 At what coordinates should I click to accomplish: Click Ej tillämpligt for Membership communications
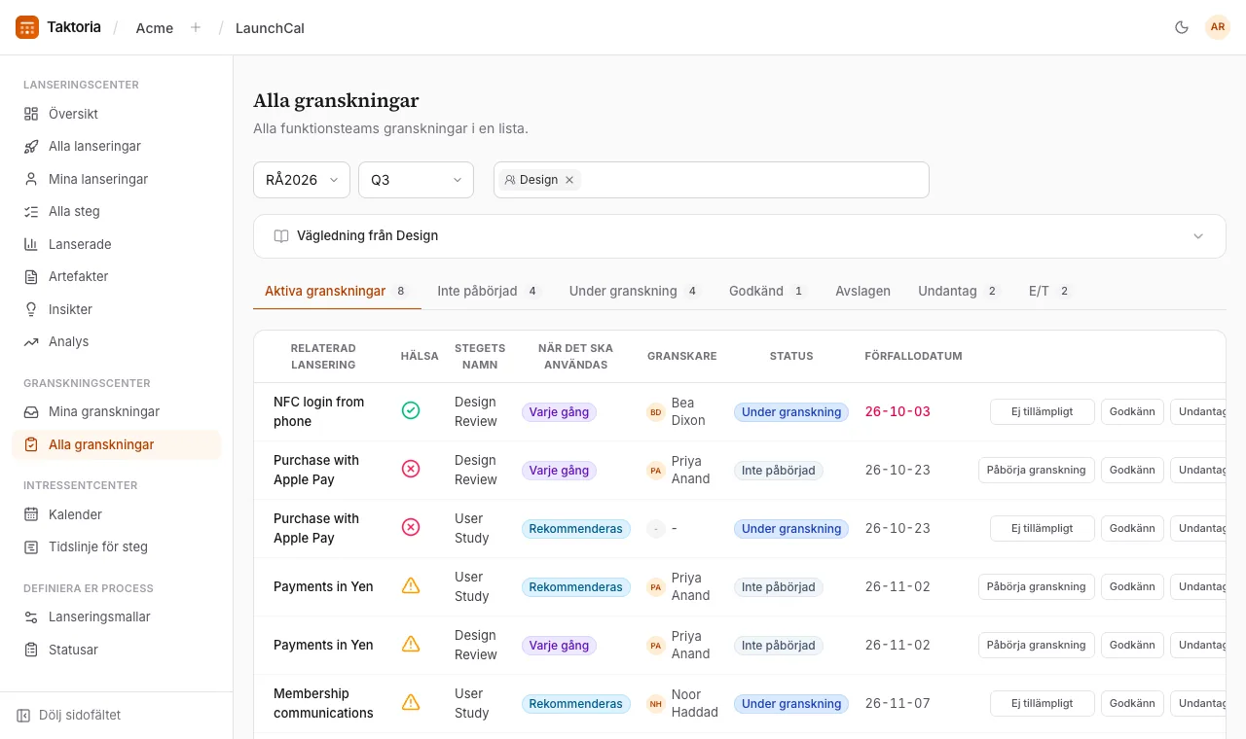click(1042, 703)
